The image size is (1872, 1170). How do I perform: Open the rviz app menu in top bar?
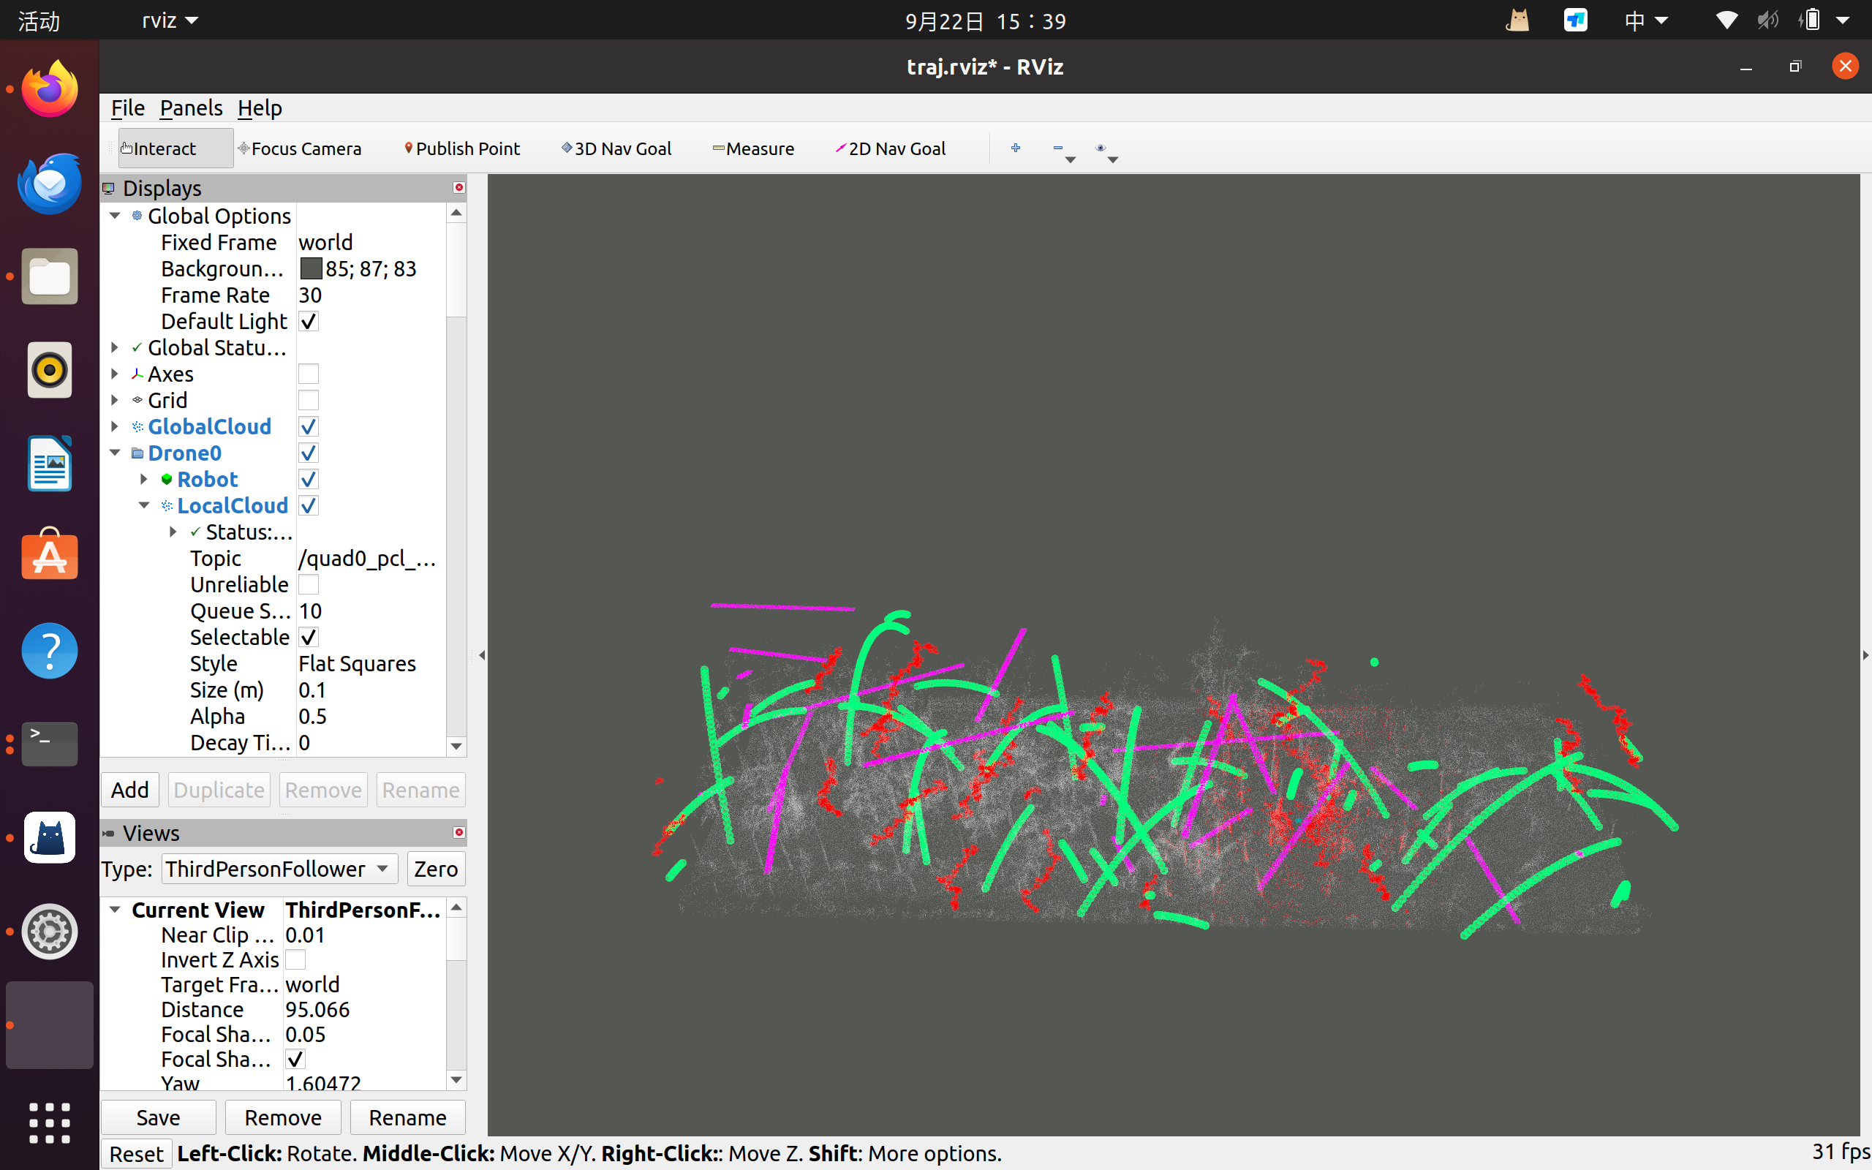point(170,20)
